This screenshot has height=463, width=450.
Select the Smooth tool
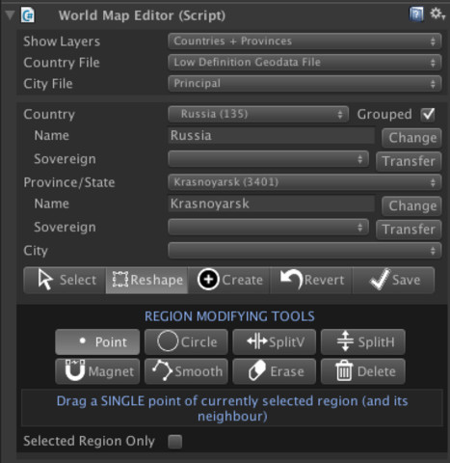pyautogui.click(x=186, y=371)
